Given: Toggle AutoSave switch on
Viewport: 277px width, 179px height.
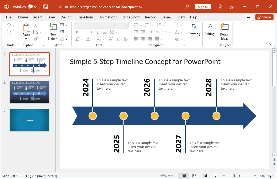Looking at the screenshot, I should pyautogui.click(x=34, y=7).
